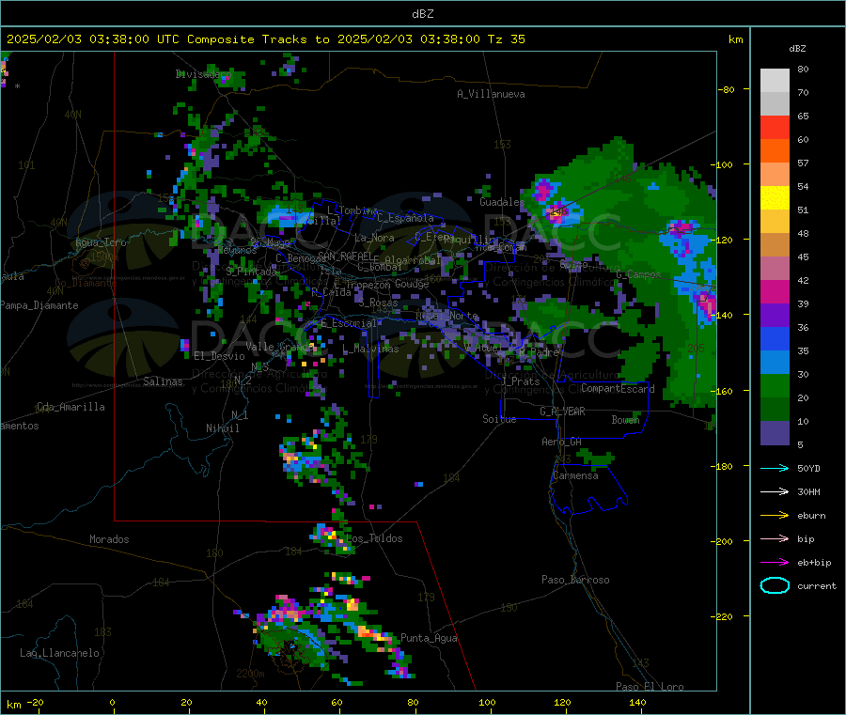Click the Punta_Agua map label
This screenshot has height=715, width=846.
point(429,638)
